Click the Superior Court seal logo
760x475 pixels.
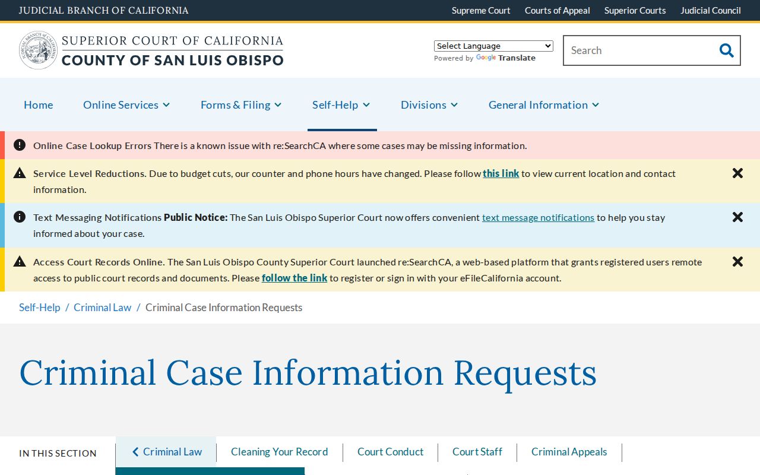(x=38, y=50)
